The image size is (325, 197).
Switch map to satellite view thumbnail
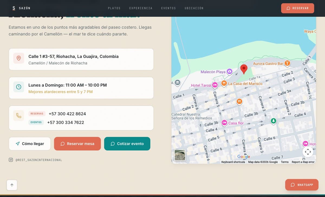[x=180, y=155]
